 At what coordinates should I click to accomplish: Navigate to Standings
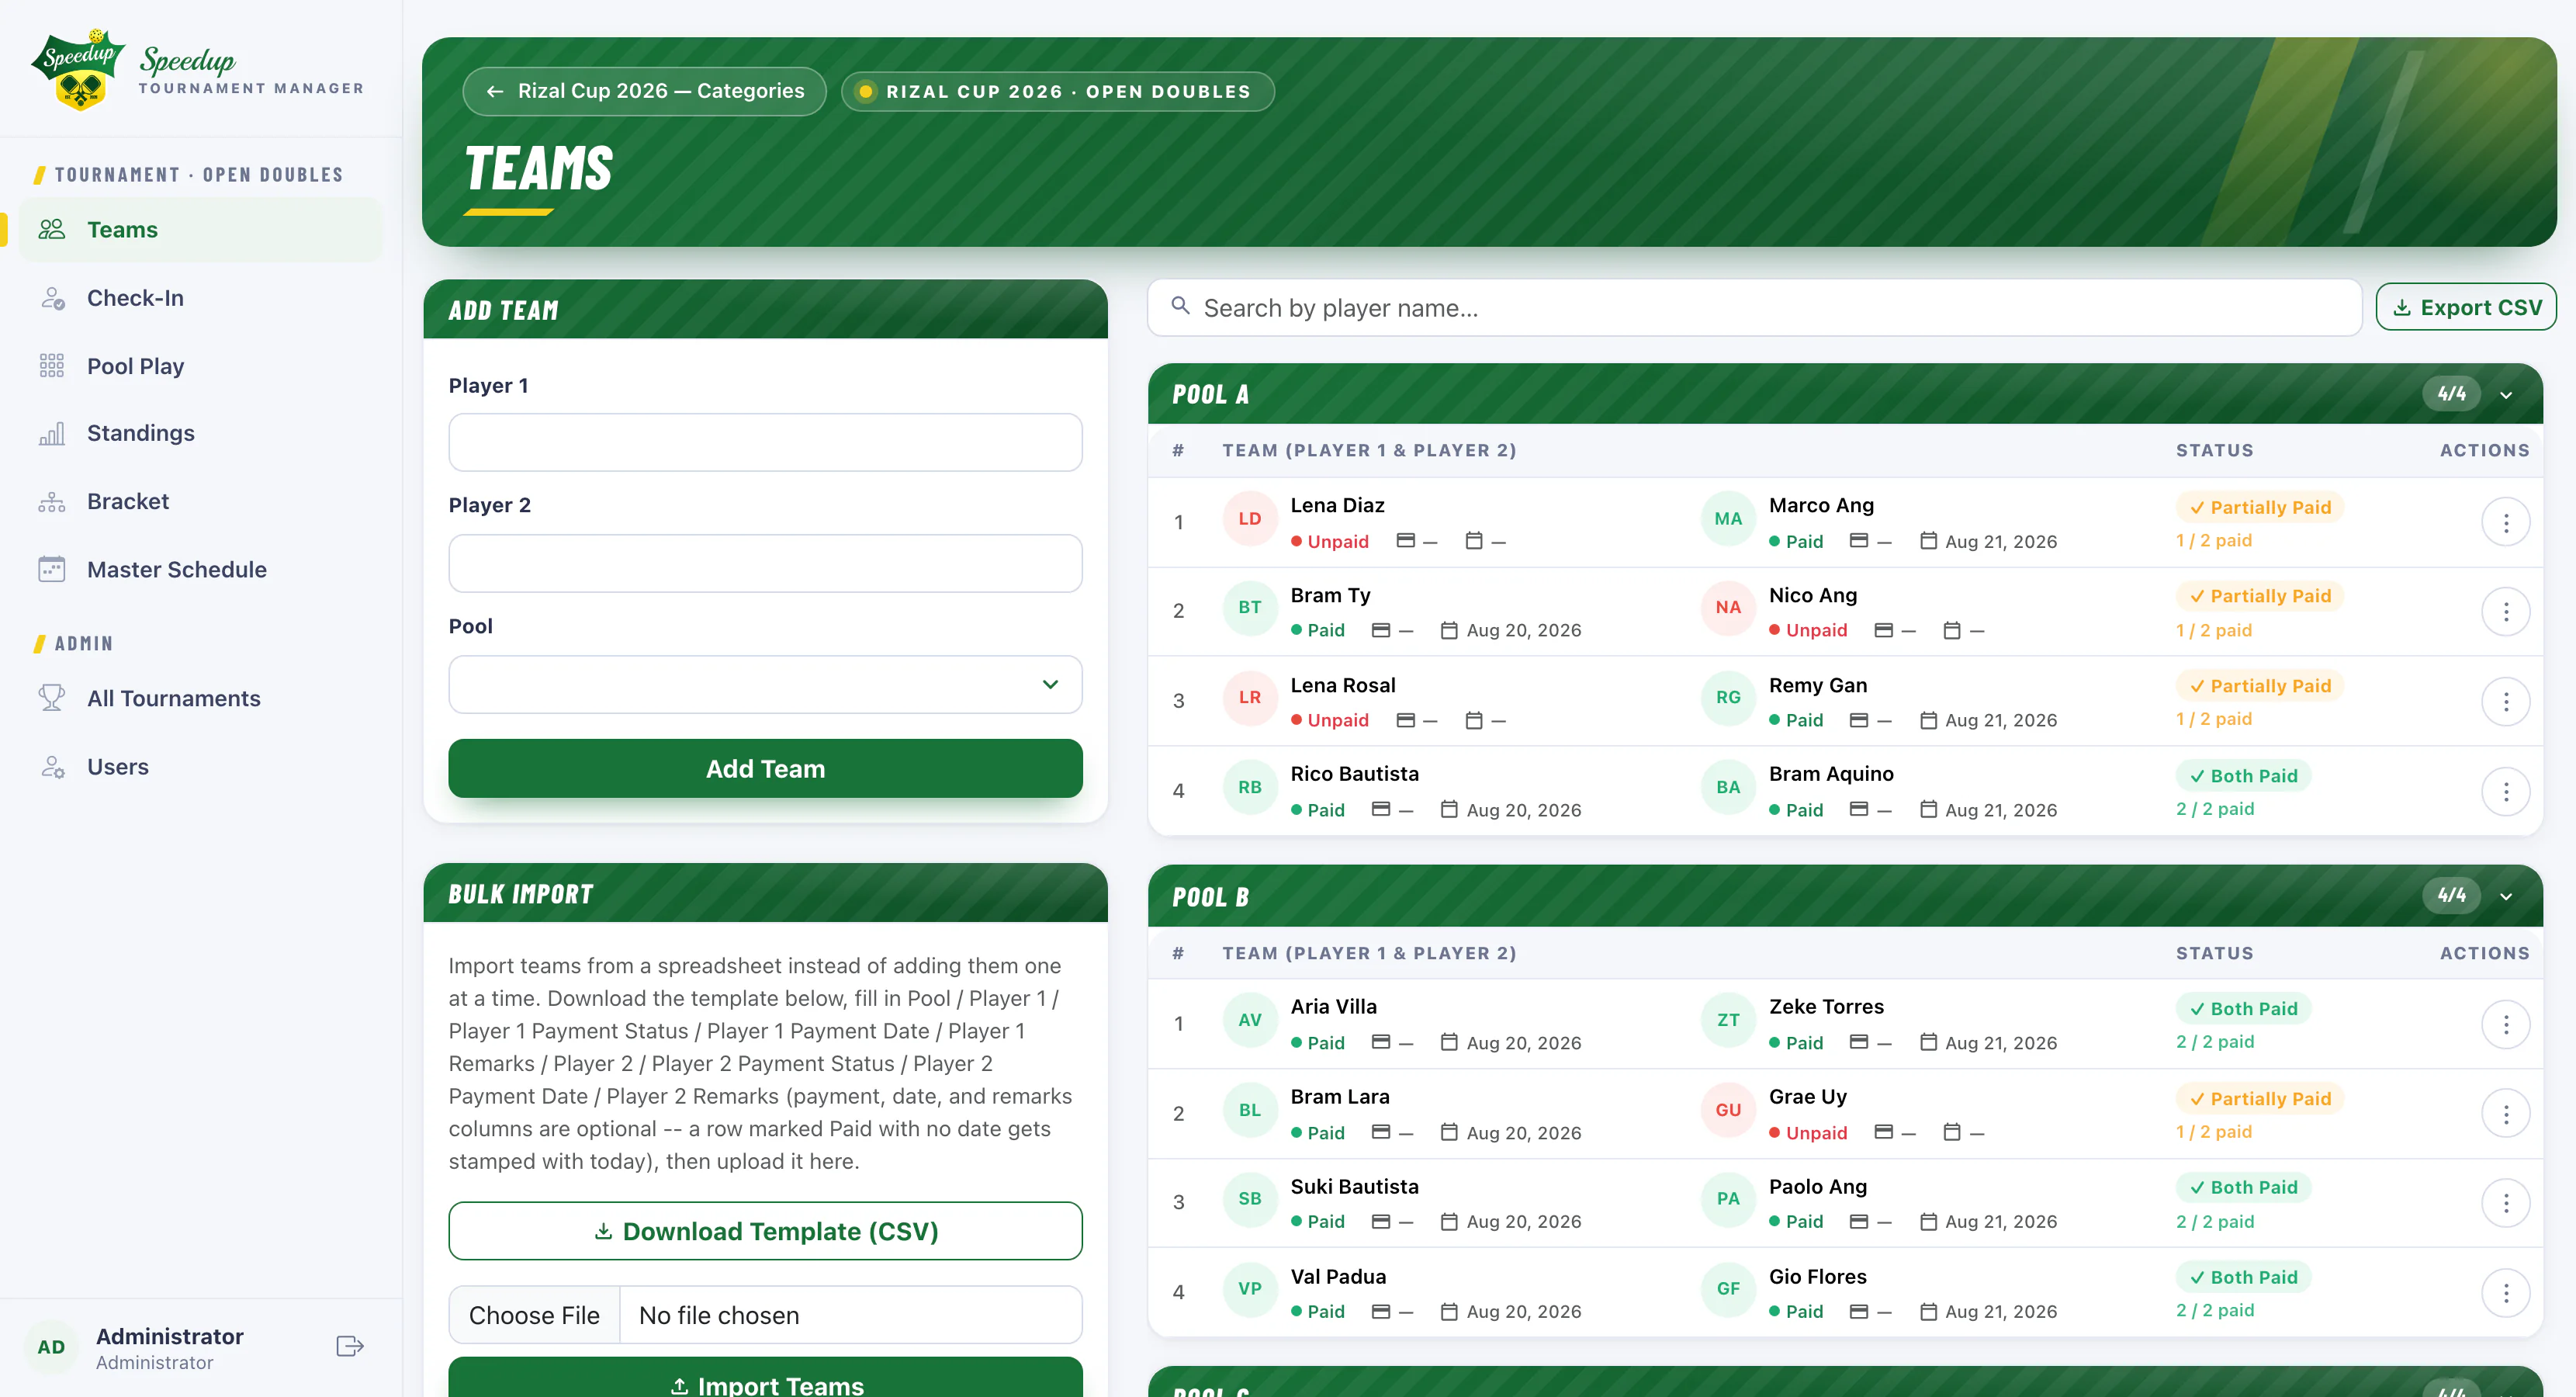tap(200, 433)
